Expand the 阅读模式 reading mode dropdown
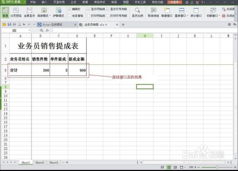Image resolution: width=238 pixels, height=171 pixels. [x=50, y=16]
